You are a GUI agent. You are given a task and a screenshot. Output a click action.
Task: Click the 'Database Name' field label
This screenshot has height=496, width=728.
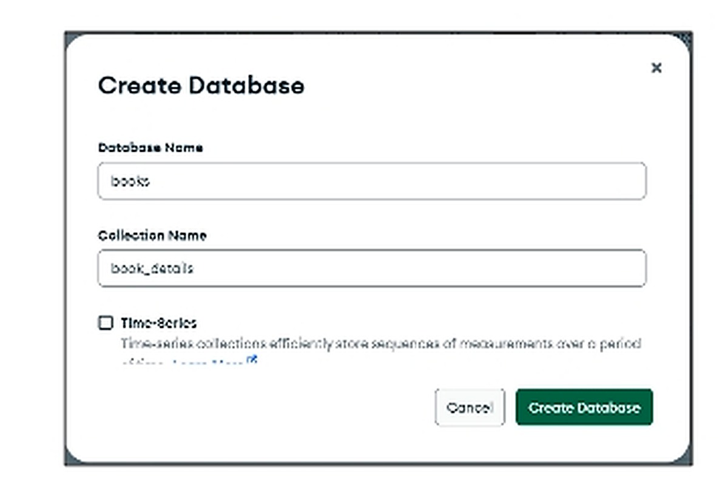coord(150,148)
